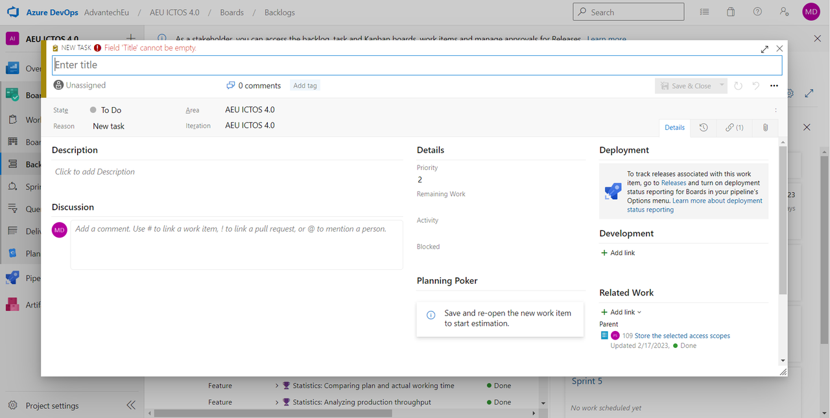Switch to the Links tab showing (1)

pos(735,128)
